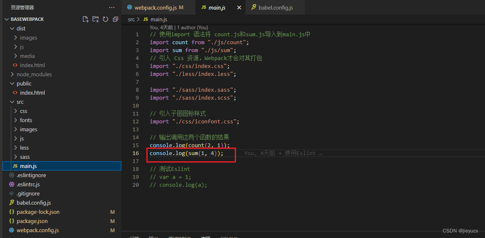Click src in the breadcrumb path
This screenshot has width=485, height=238.
131,19
